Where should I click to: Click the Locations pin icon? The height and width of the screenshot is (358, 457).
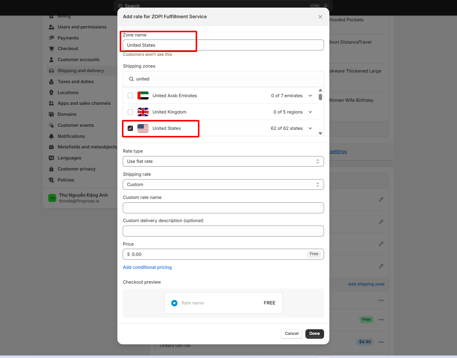point(51,93)
